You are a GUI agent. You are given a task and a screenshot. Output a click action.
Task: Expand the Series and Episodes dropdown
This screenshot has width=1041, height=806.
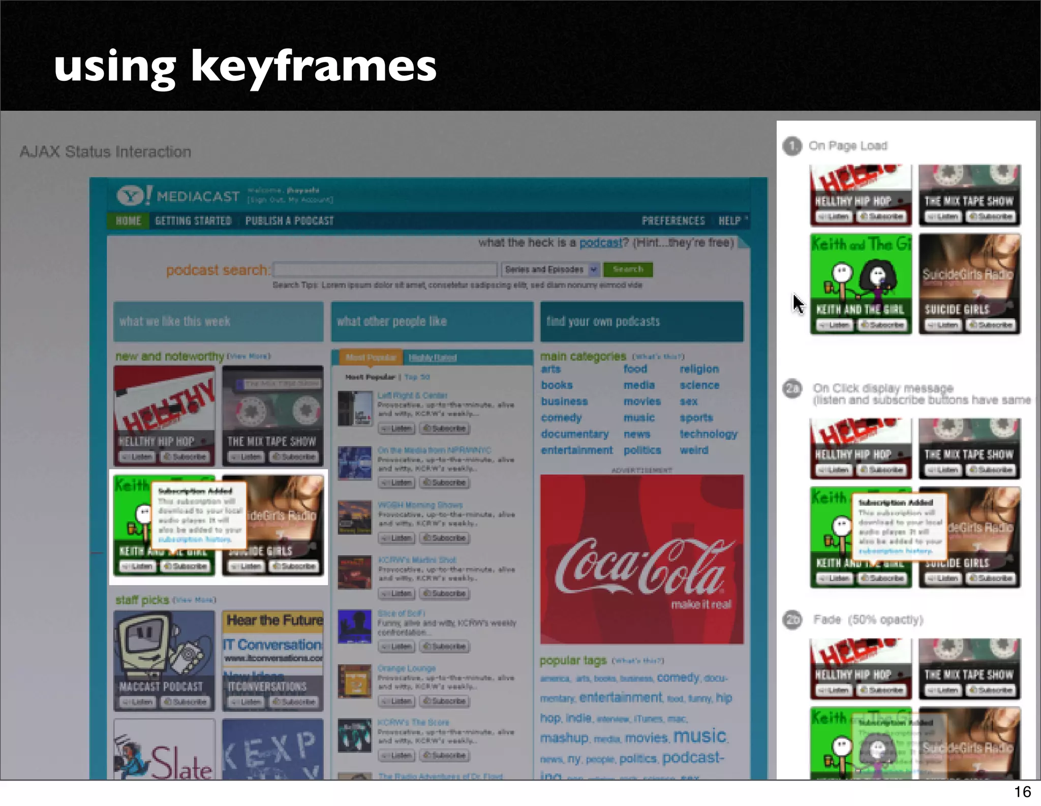550,269
